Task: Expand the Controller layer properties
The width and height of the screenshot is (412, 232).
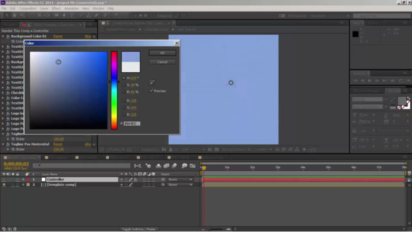Action: coord(23,179)
